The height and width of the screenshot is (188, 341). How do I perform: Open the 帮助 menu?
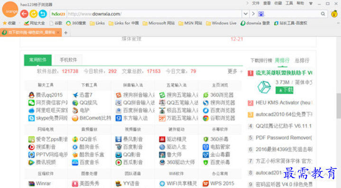[x=300, y=3]
